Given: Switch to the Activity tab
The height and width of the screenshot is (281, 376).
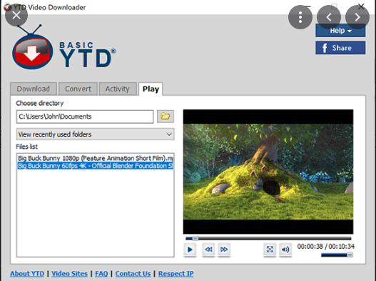Looking at the screenshot, I should 118,89.
